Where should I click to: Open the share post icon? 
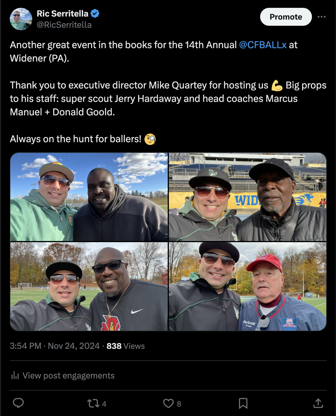coord(318,403)
